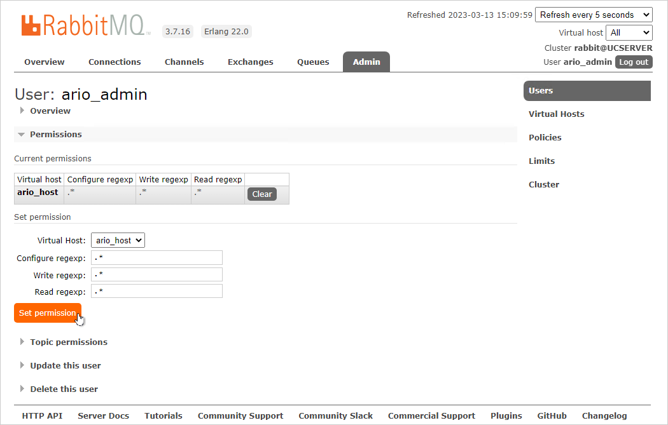The width and height of the screenshot is (668, 425).
Task: Select Policies in the admin sidebar
Action: pos(545,137)
